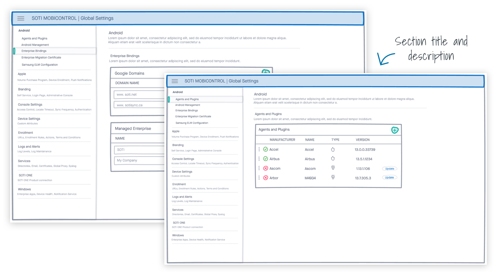The width and height of the screenshot is (497, 280).
Task: Expand Logs and Alerts in front window sidebar
Action: (182, 197)
